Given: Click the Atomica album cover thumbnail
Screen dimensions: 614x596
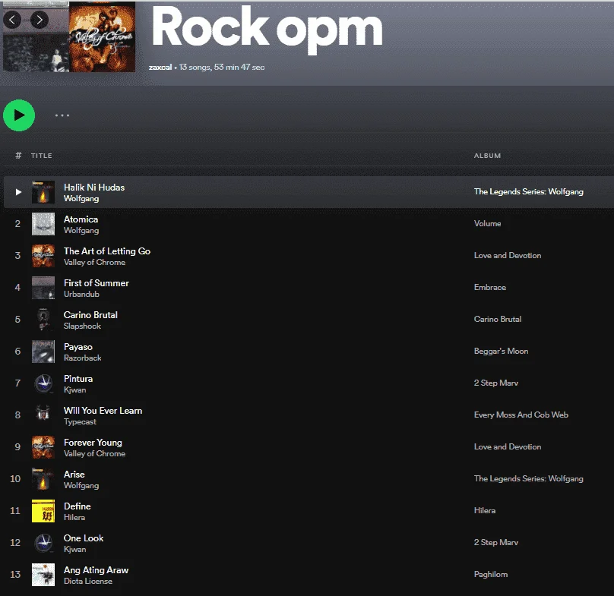Looking at the screenshot, I should tap(43, 224).
